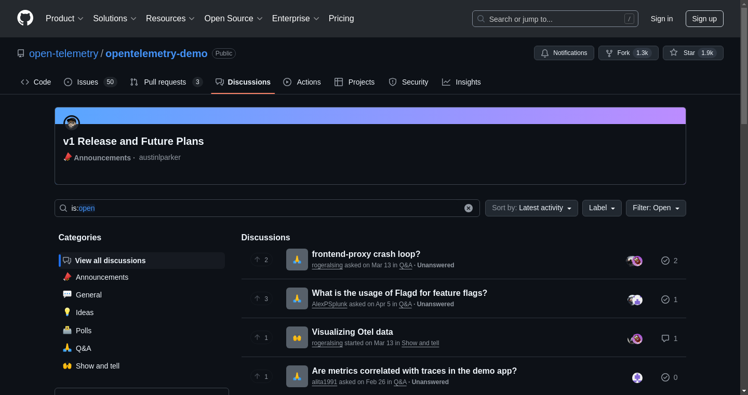
Task: Clear the is:open search filter
Action: point(469,208)
